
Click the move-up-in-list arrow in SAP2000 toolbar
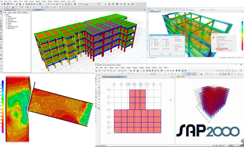(x=177, y=70)
